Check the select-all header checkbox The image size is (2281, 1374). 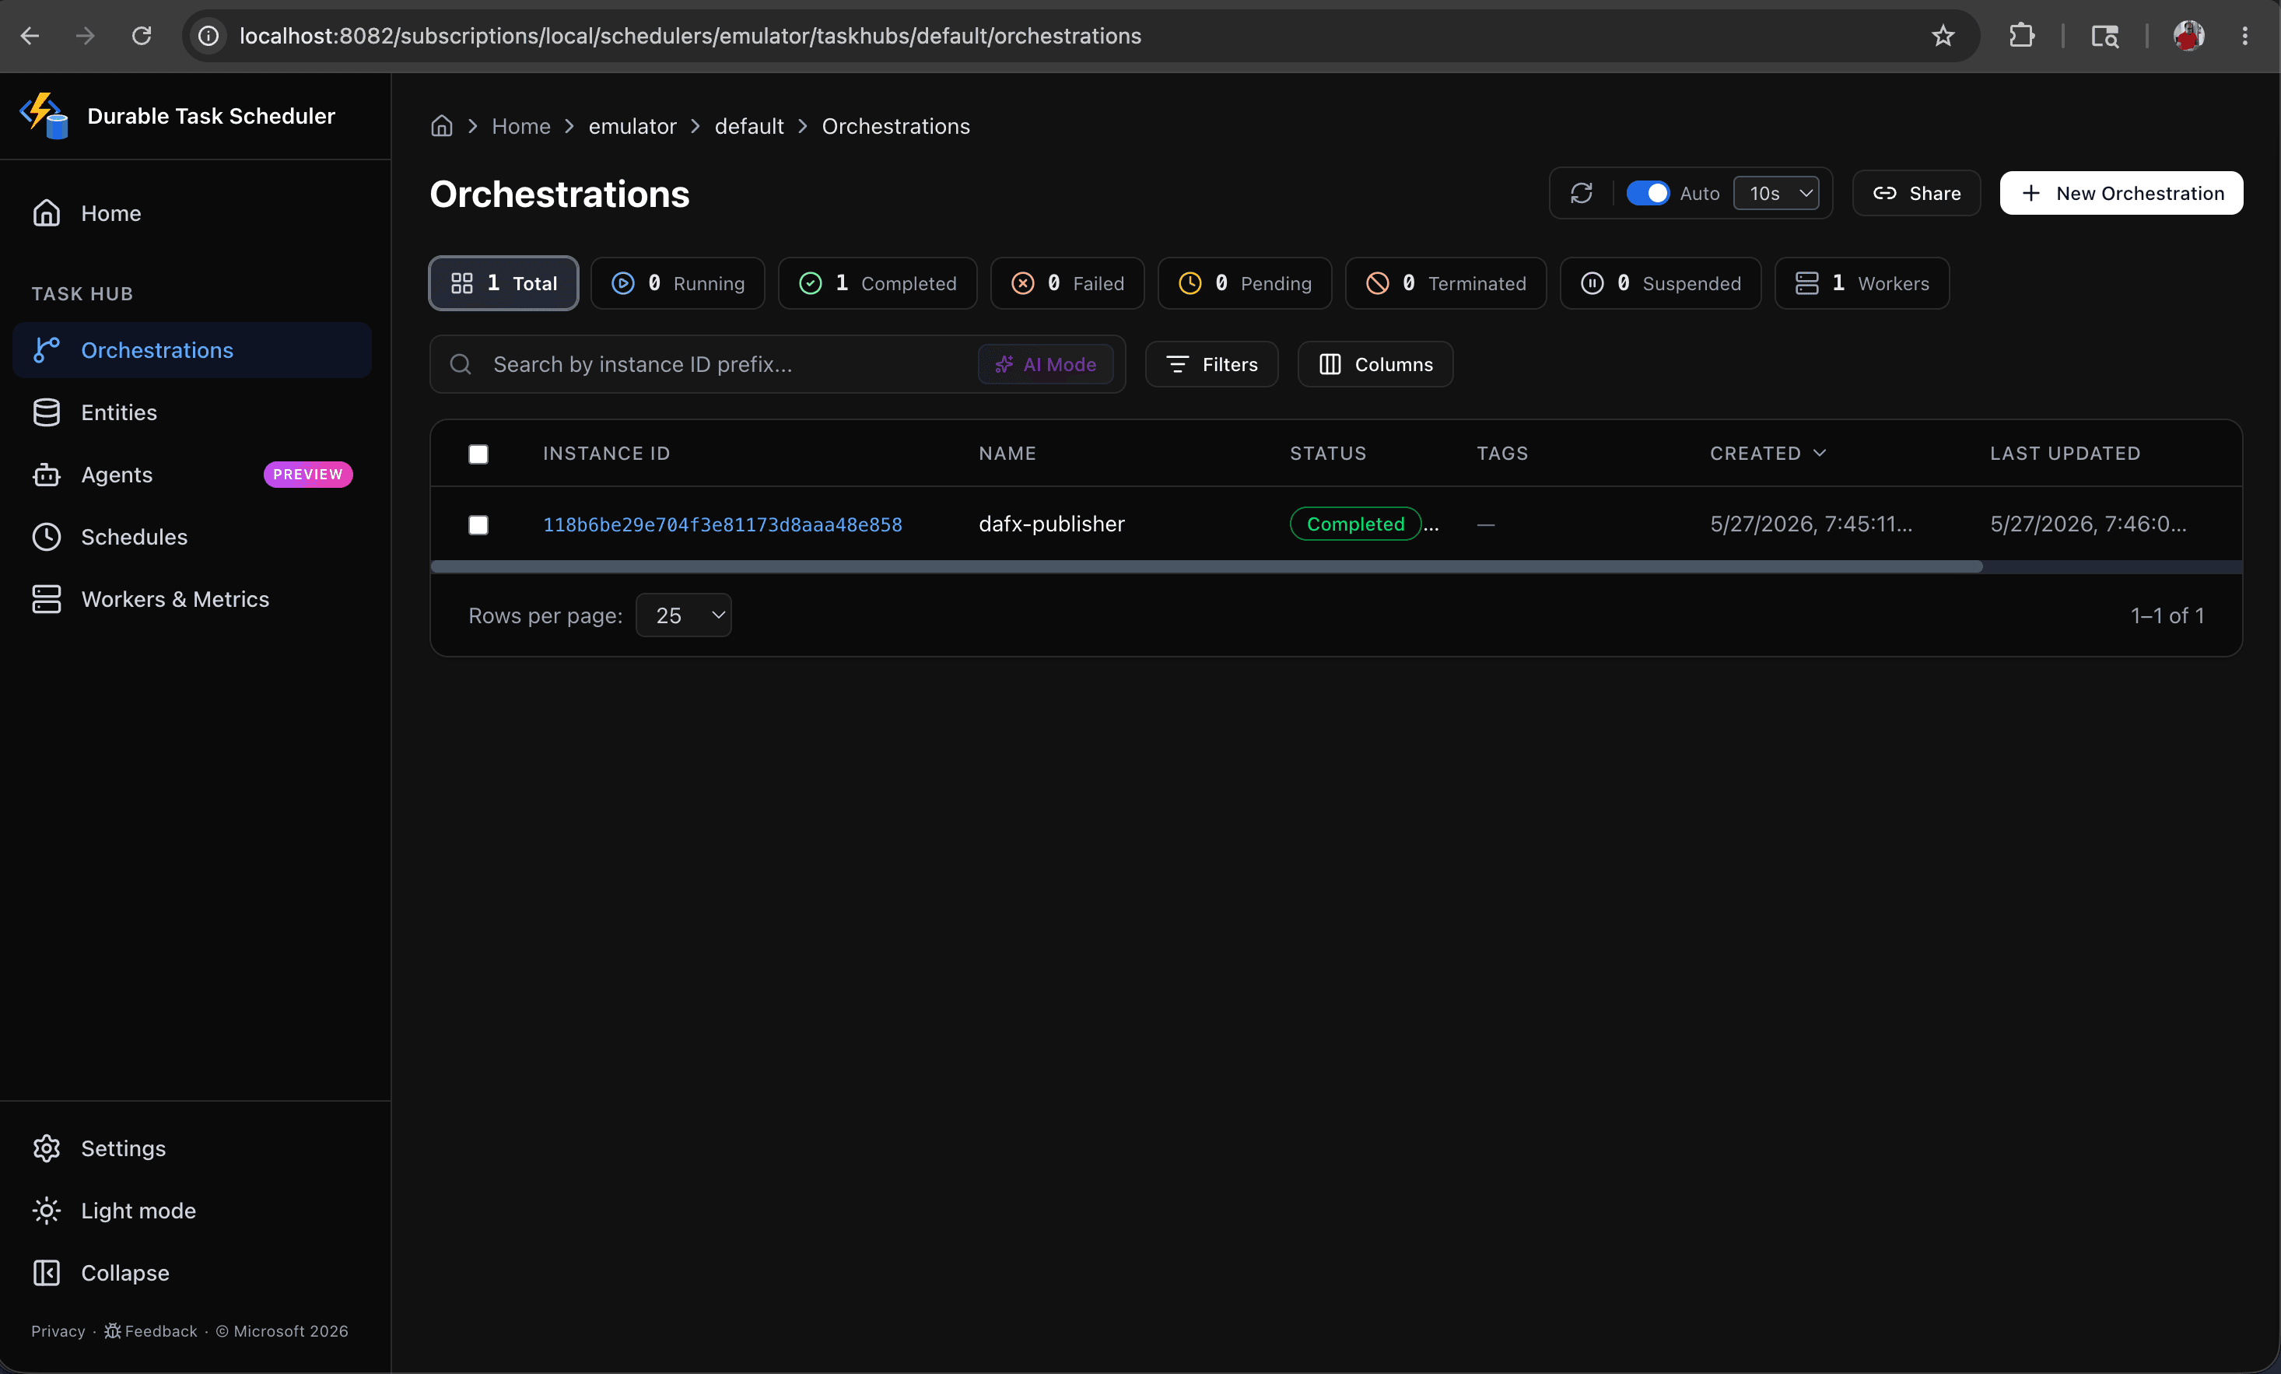[x=478, y=454]
